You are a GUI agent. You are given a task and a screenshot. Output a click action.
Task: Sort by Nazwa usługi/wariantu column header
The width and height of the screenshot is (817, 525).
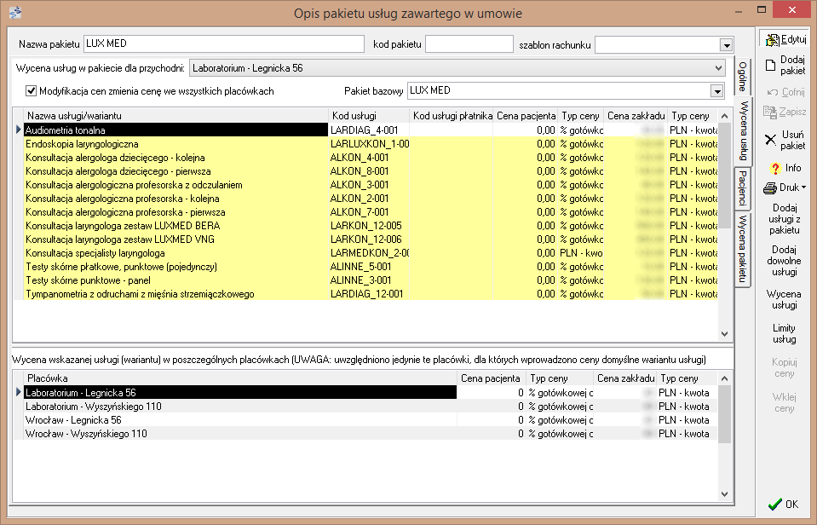tap(176, 116)
